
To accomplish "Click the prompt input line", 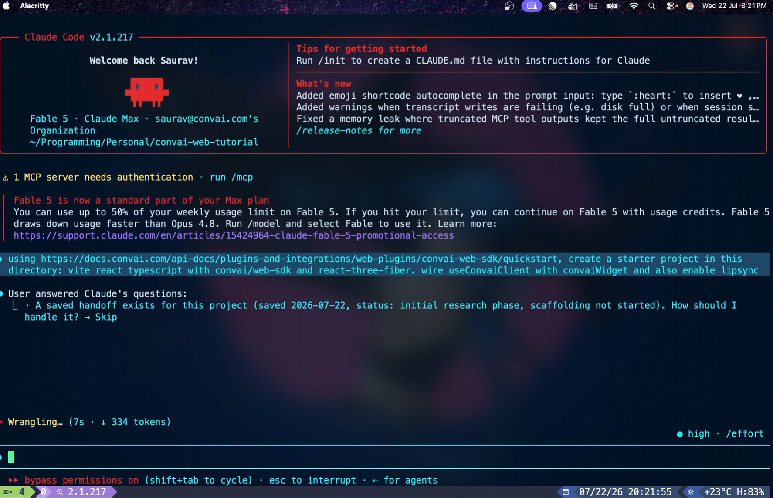I will (385, 457).
